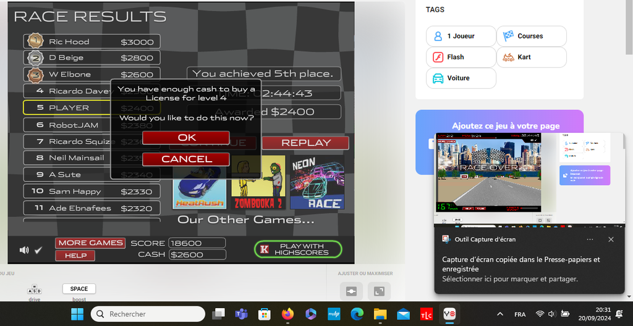The image size is (633, 326).
Task: Click the silver 2nd place medal icon
Action: coord(35,58)
